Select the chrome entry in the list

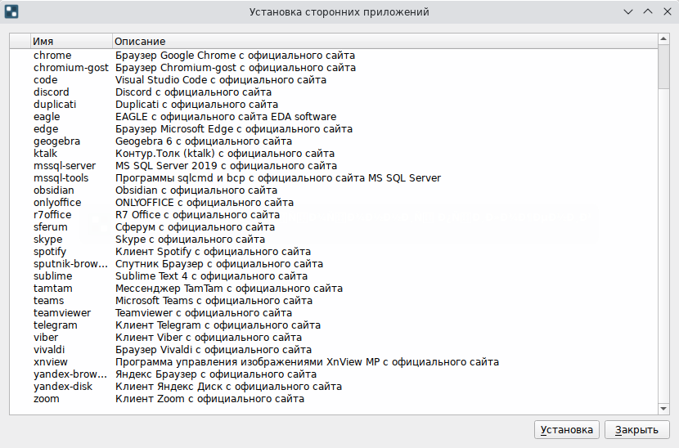[x=52, y=56]
